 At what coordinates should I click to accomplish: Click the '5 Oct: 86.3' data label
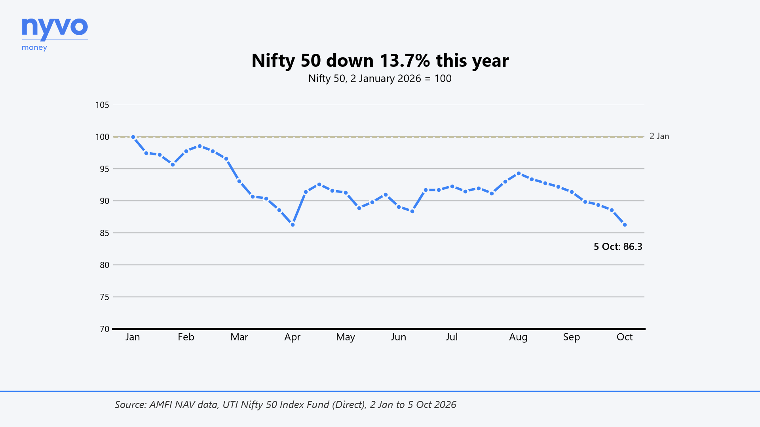pos(618,247)
